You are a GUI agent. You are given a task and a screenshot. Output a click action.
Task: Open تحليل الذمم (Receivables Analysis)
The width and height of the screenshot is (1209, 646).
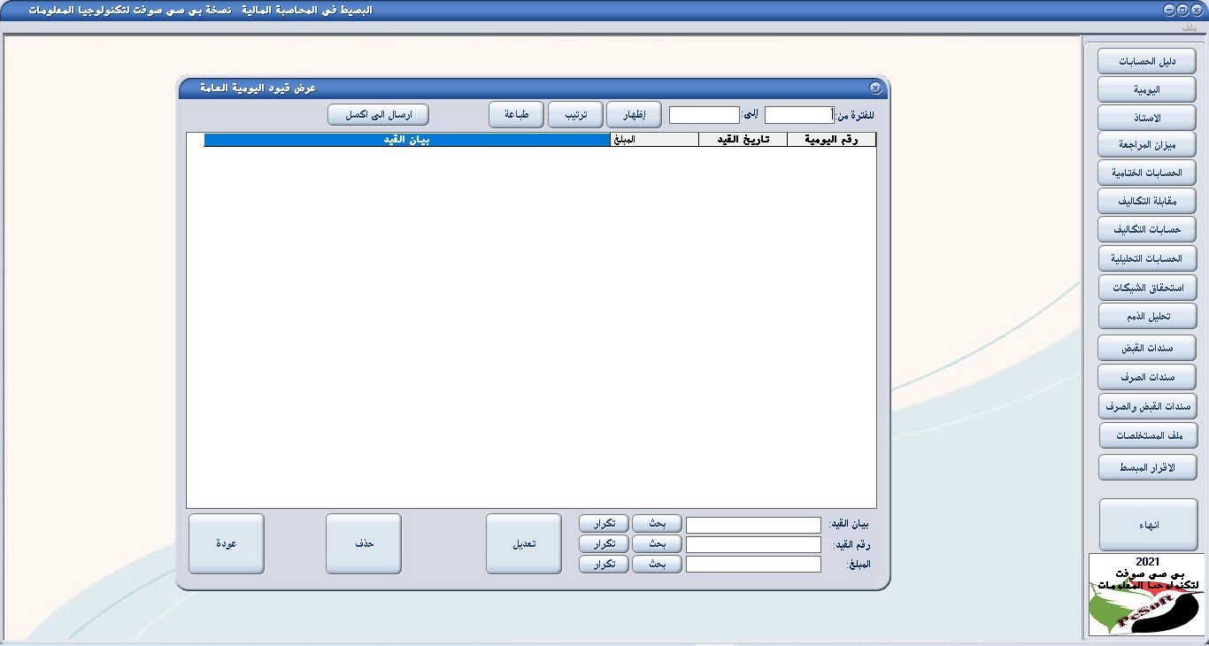[x=1147, y=316]
